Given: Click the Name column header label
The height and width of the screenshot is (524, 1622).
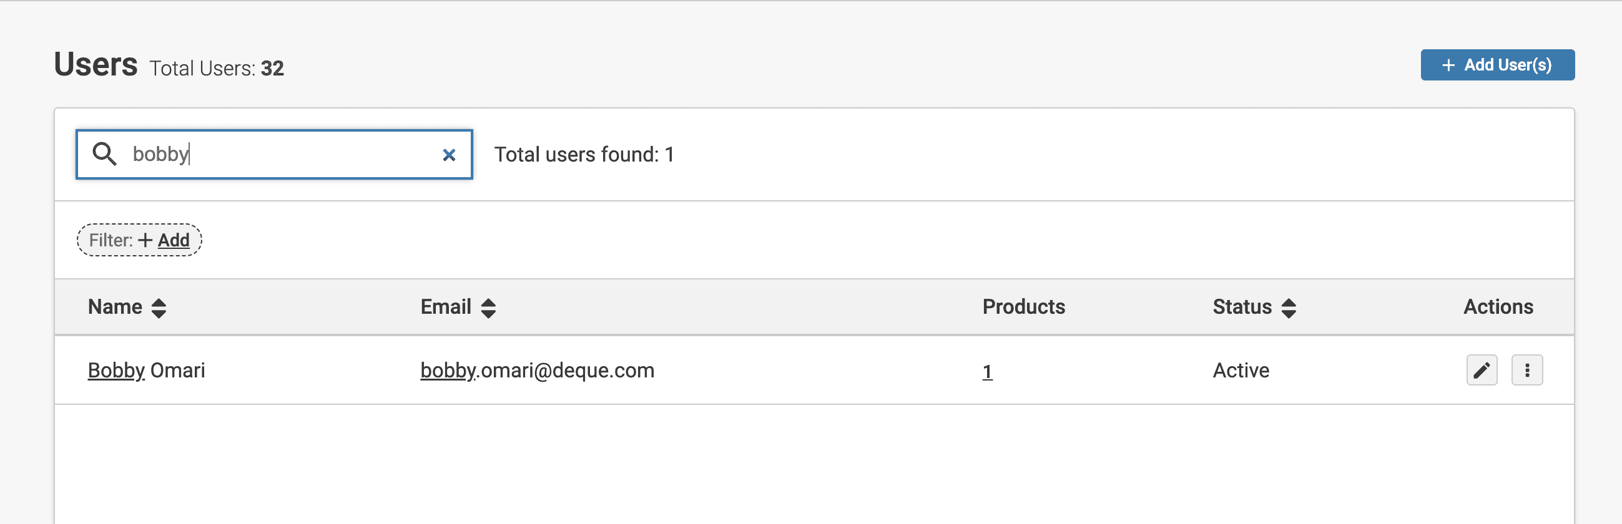Looking at the screenshot, I should pos(116,307).
